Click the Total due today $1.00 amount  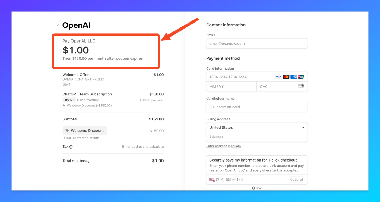[x=158, y=161]
